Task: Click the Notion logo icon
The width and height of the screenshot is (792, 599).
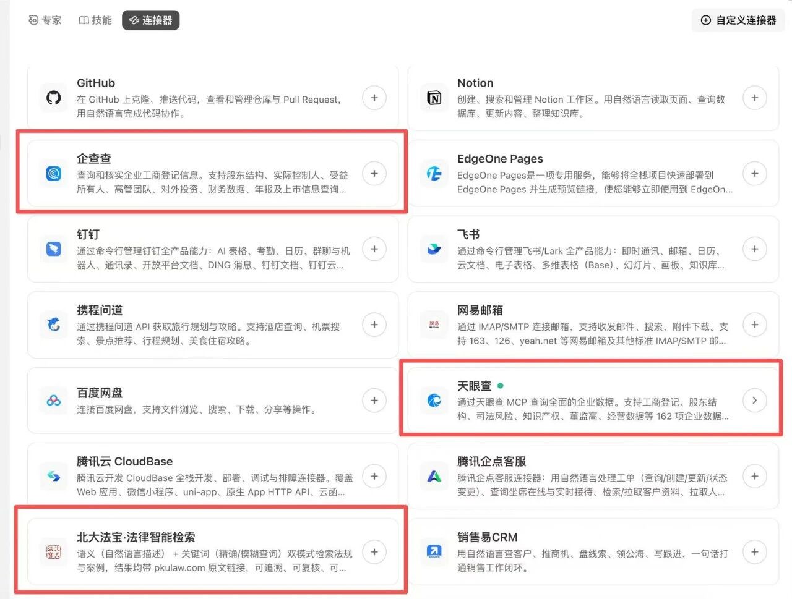Action: [x=434, y=98]
